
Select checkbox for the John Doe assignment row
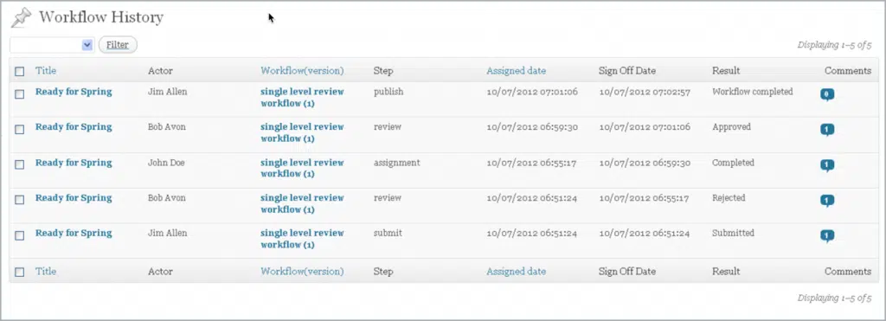coord(20,164)
